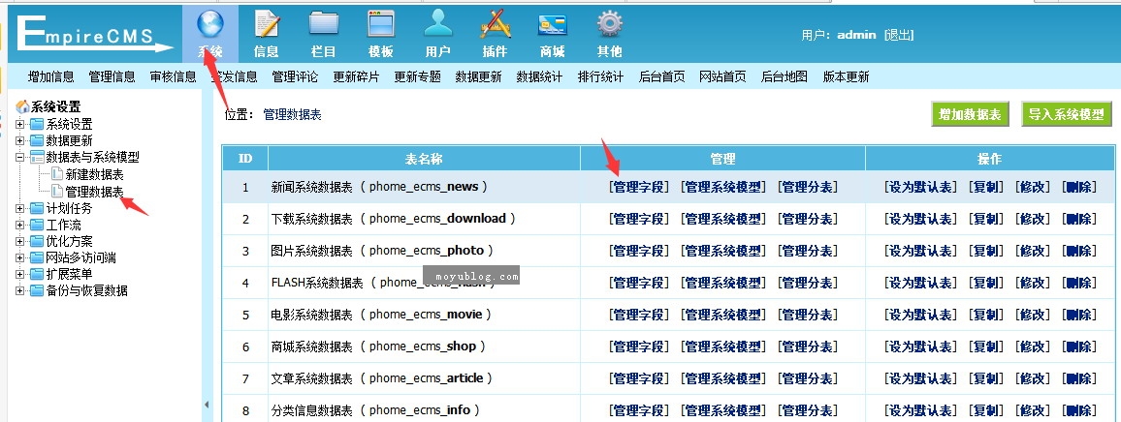This screenshot has width=1121, height=422.
Task: Select 更新碎片 in the menu bar
Action: coord(356,76)
